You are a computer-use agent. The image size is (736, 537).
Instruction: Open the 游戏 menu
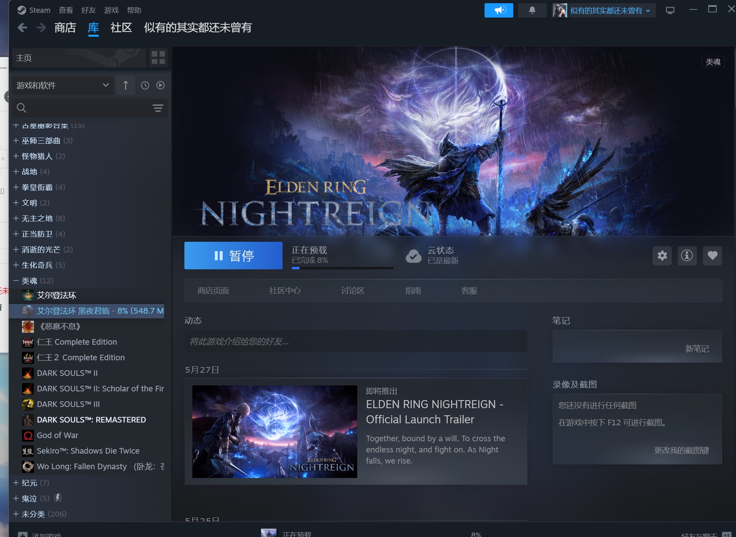[x=111, y=10]
